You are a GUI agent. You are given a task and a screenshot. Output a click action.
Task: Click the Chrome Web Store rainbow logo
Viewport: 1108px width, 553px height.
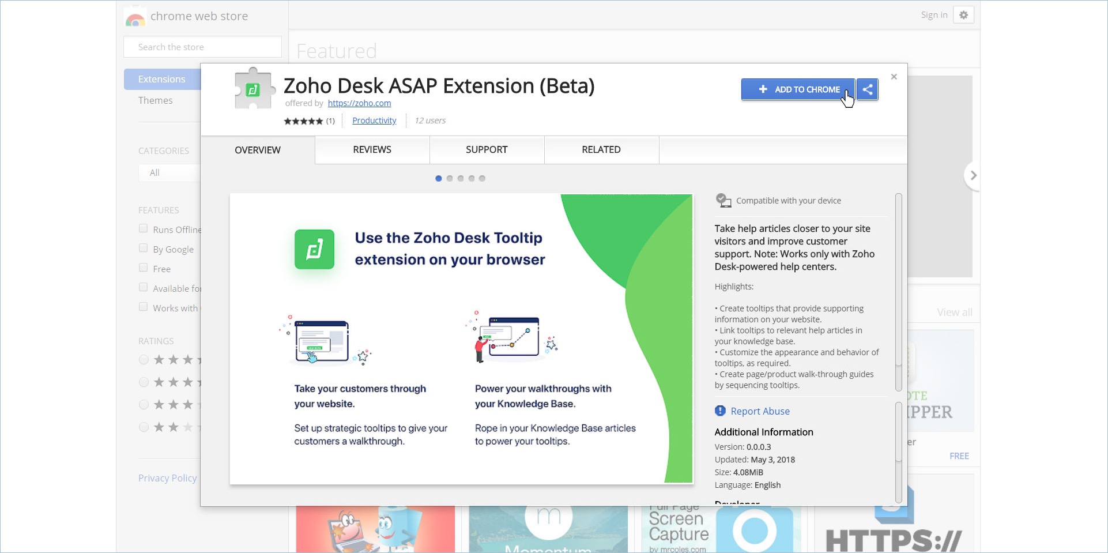135,18
